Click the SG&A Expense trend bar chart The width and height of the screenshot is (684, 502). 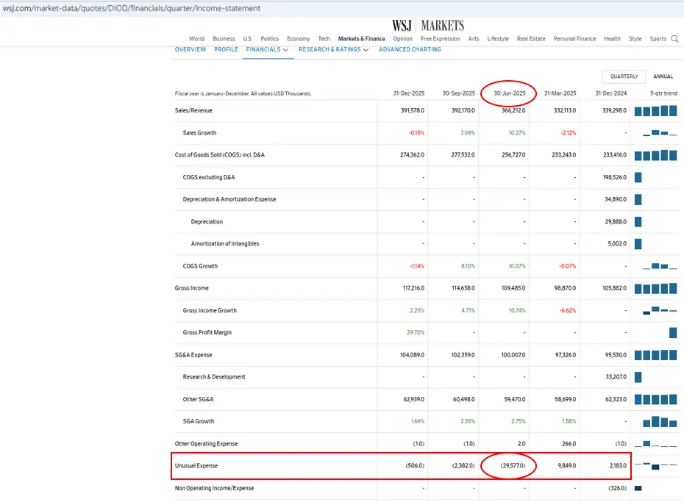click(x=655, y=355)
